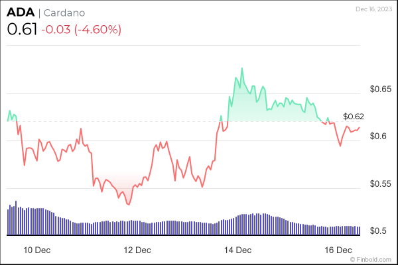Click the red price line's final endpoint
398x265 pixels.
pos(360,128)
